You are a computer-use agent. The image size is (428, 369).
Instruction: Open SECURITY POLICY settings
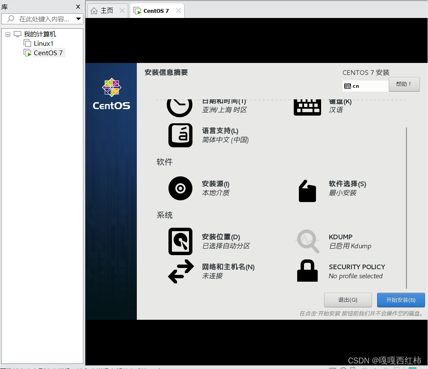[357, 267]
